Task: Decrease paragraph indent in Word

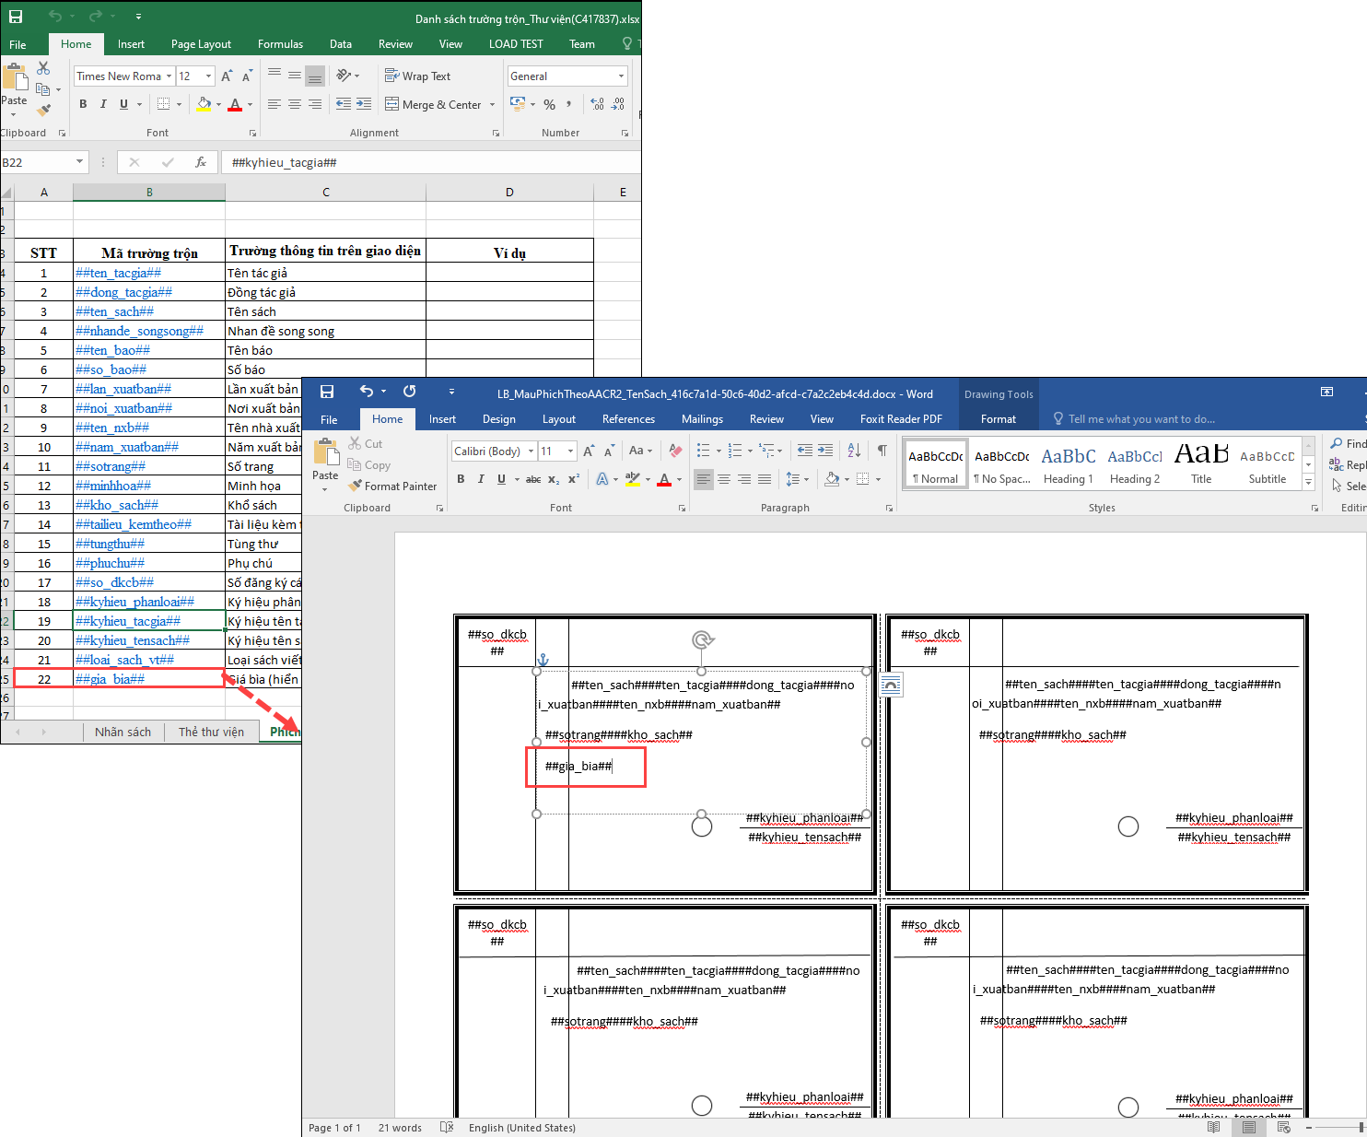Action: point(805,451)
